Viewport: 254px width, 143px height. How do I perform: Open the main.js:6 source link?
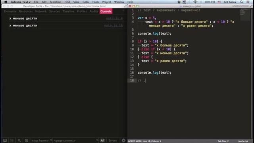point(114,18)
